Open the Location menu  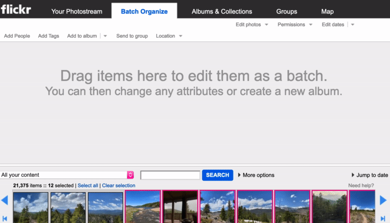[x=165, y=36]
